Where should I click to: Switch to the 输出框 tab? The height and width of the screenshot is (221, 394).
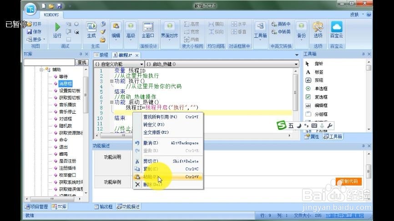coord(103,207)
